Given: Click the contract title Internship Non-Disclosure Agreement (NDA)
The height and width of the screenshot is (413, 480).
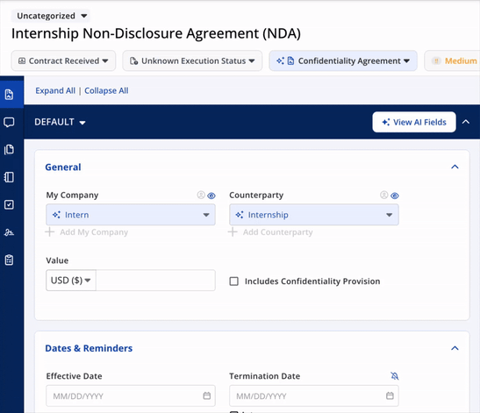Looking at the screenshot, I should point(156,33).
